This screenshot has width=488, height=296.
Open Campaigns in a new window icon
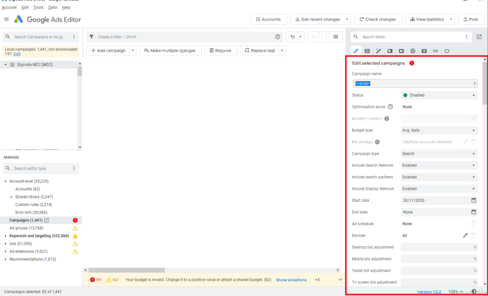point(46,220)
